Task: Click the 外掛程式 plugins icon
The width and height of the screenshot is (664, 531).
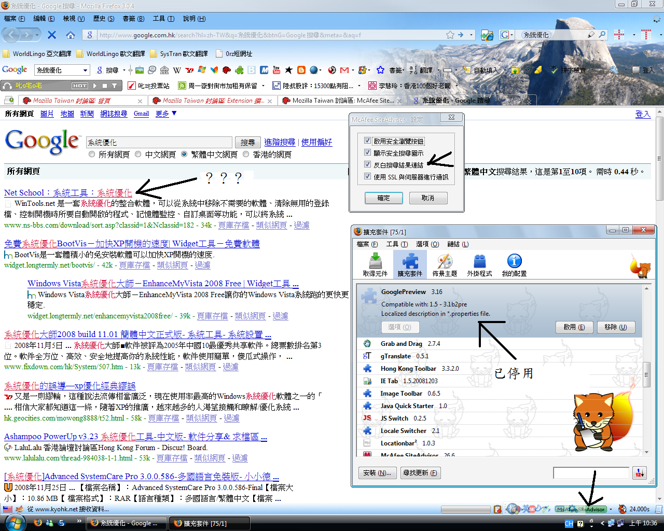Action: click(x=479, y=265)
